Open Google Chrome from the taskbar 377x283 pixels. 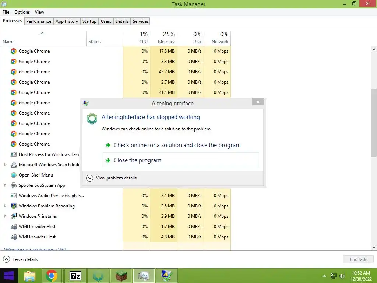[52, 276]
